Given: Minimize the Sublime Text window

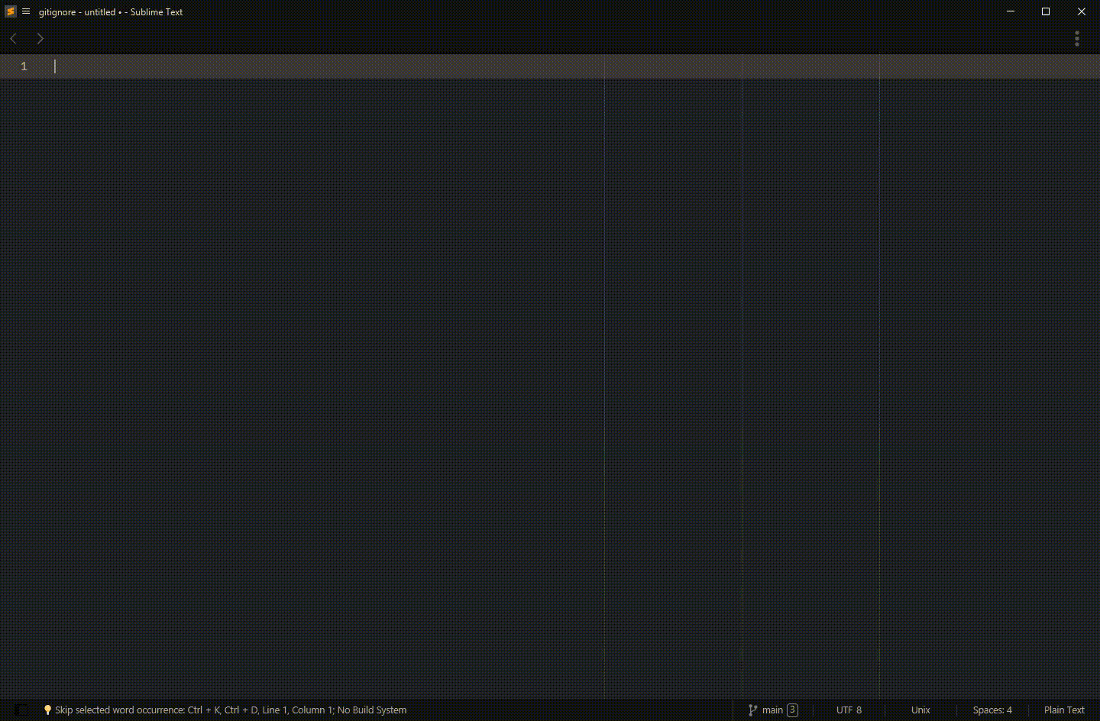Looking at the screenshot, I should tap(1011, 11).
